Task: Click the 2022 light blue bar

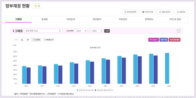Action: [119, 70]
